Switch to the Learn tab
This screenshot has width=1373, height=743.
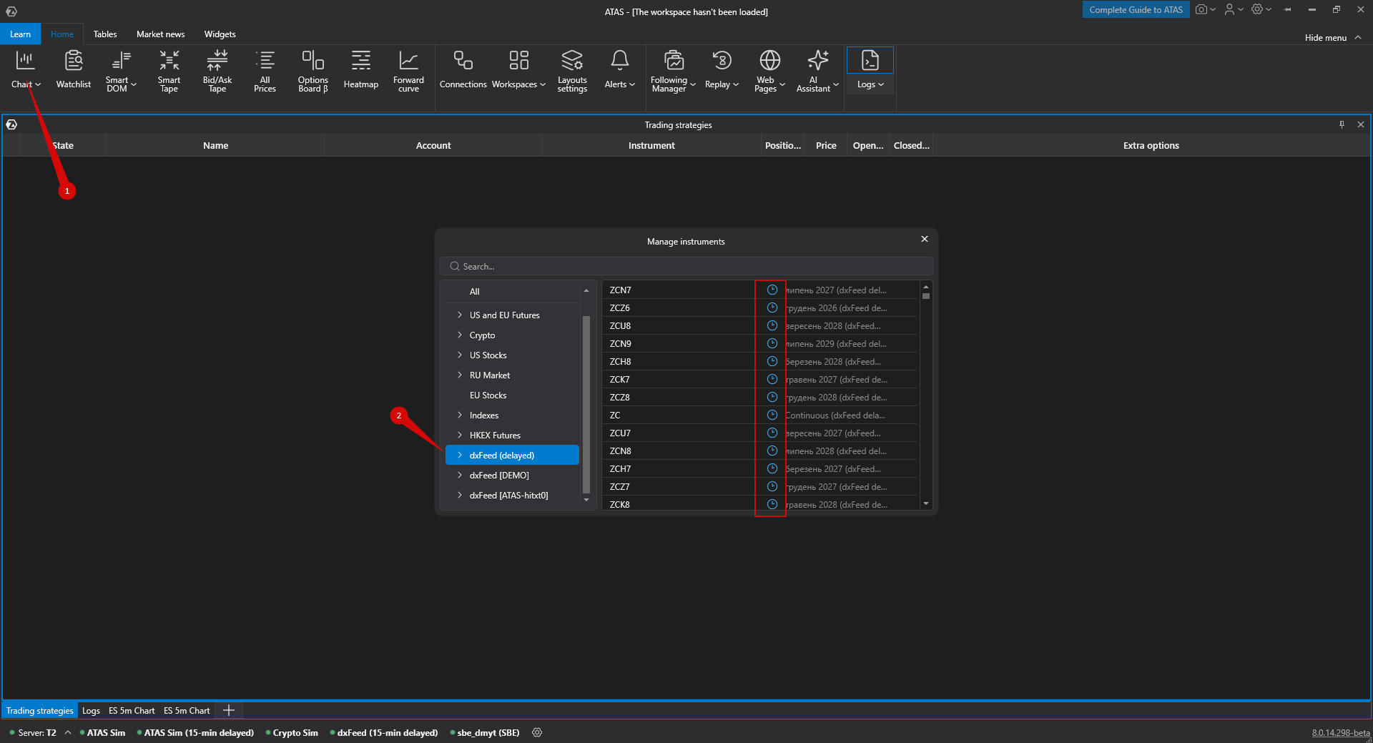pyautogui.click(x=20, y=34)
